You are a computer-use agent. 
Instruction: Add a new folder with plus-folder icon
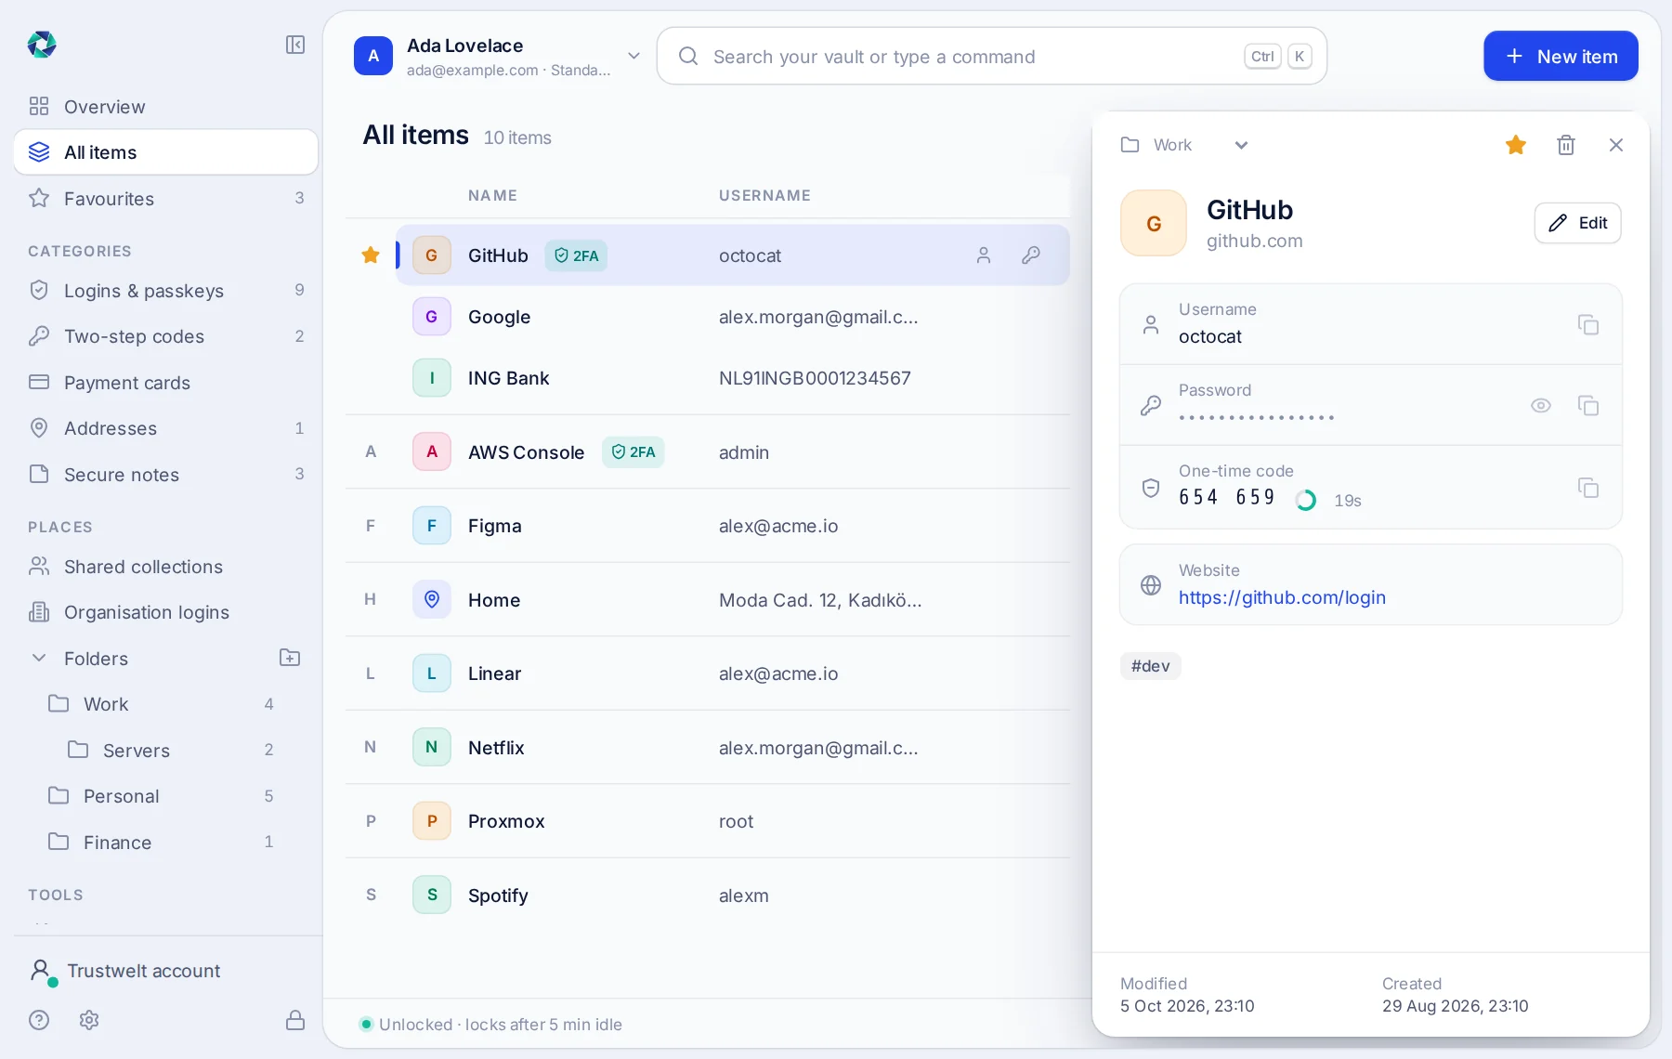290,658
